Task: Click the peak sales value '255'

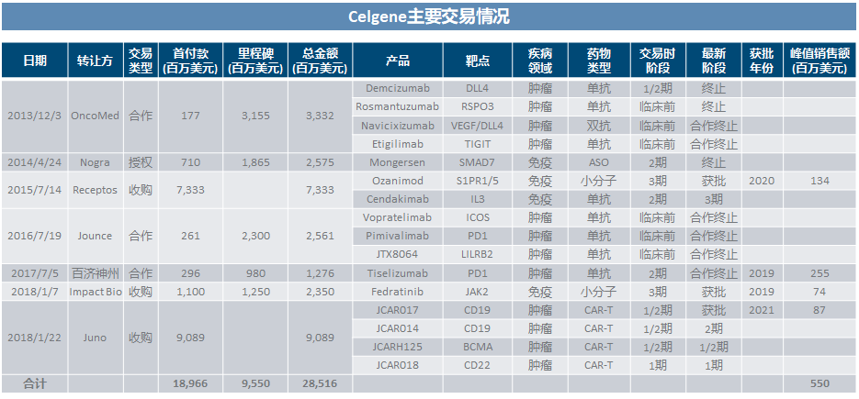Action: tap(819, 273)
